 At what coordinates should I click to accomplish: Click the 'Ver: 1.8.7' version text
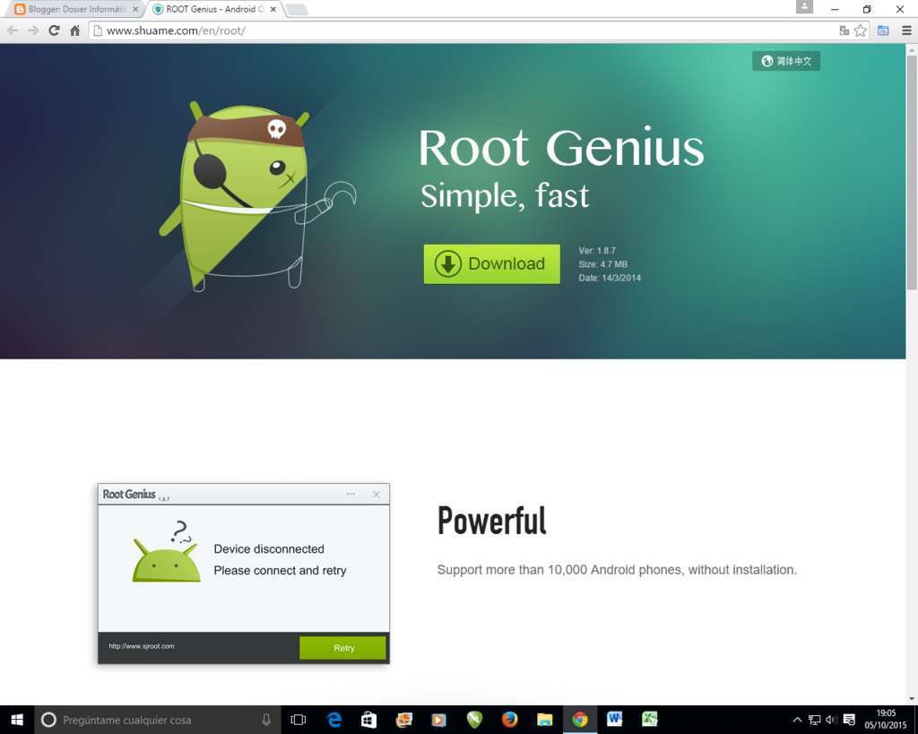click(x=597, y=251)
